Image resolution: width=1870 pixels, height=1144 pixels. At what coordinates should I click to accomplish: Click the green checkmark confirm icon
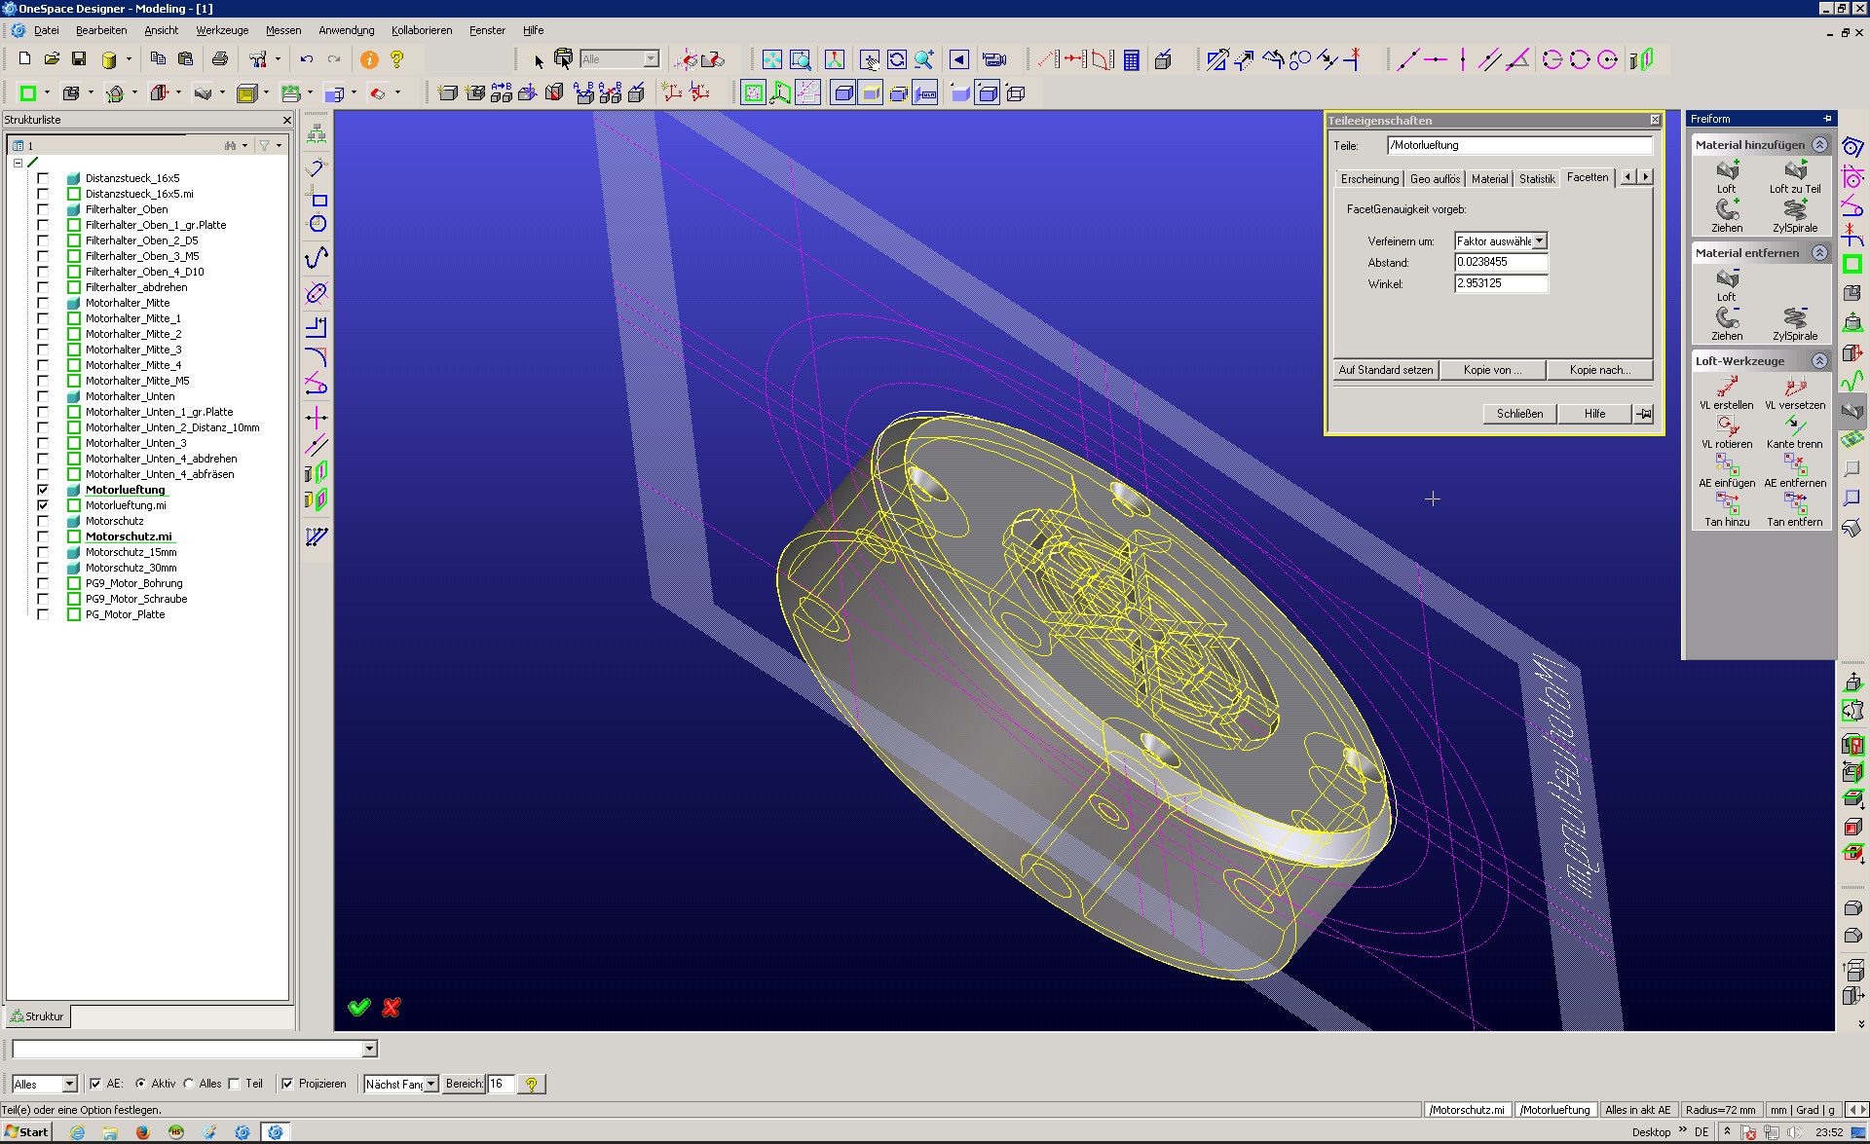(359, 1007)
